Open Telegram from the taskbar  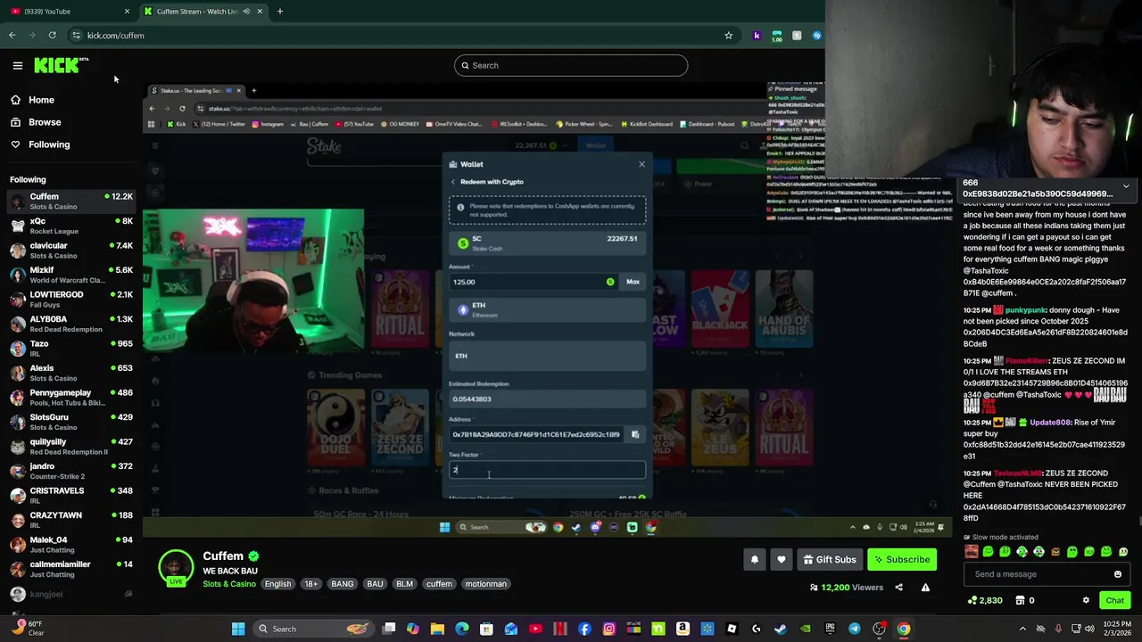point(855,629)
